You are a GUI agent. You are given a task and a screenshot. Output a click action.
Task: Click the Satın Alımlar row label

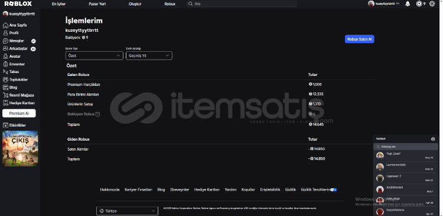[78, 149]
